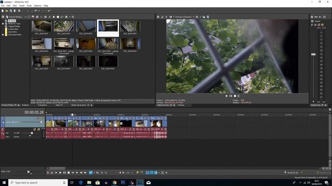Open the Tools menu
The height and width of the screenshot is (186, 332).
pos(29,6)
